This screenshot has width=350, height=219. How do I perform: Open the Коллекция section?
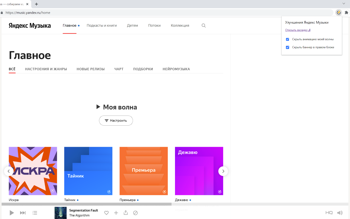click(180, 25)
